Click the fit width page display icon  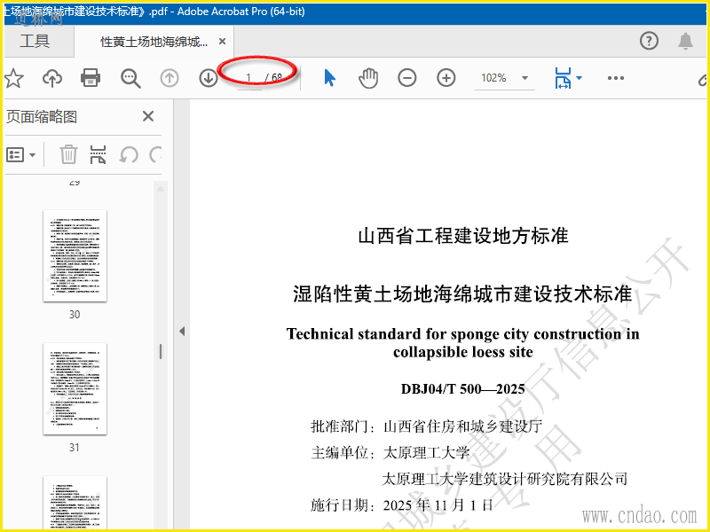point(563,78)
